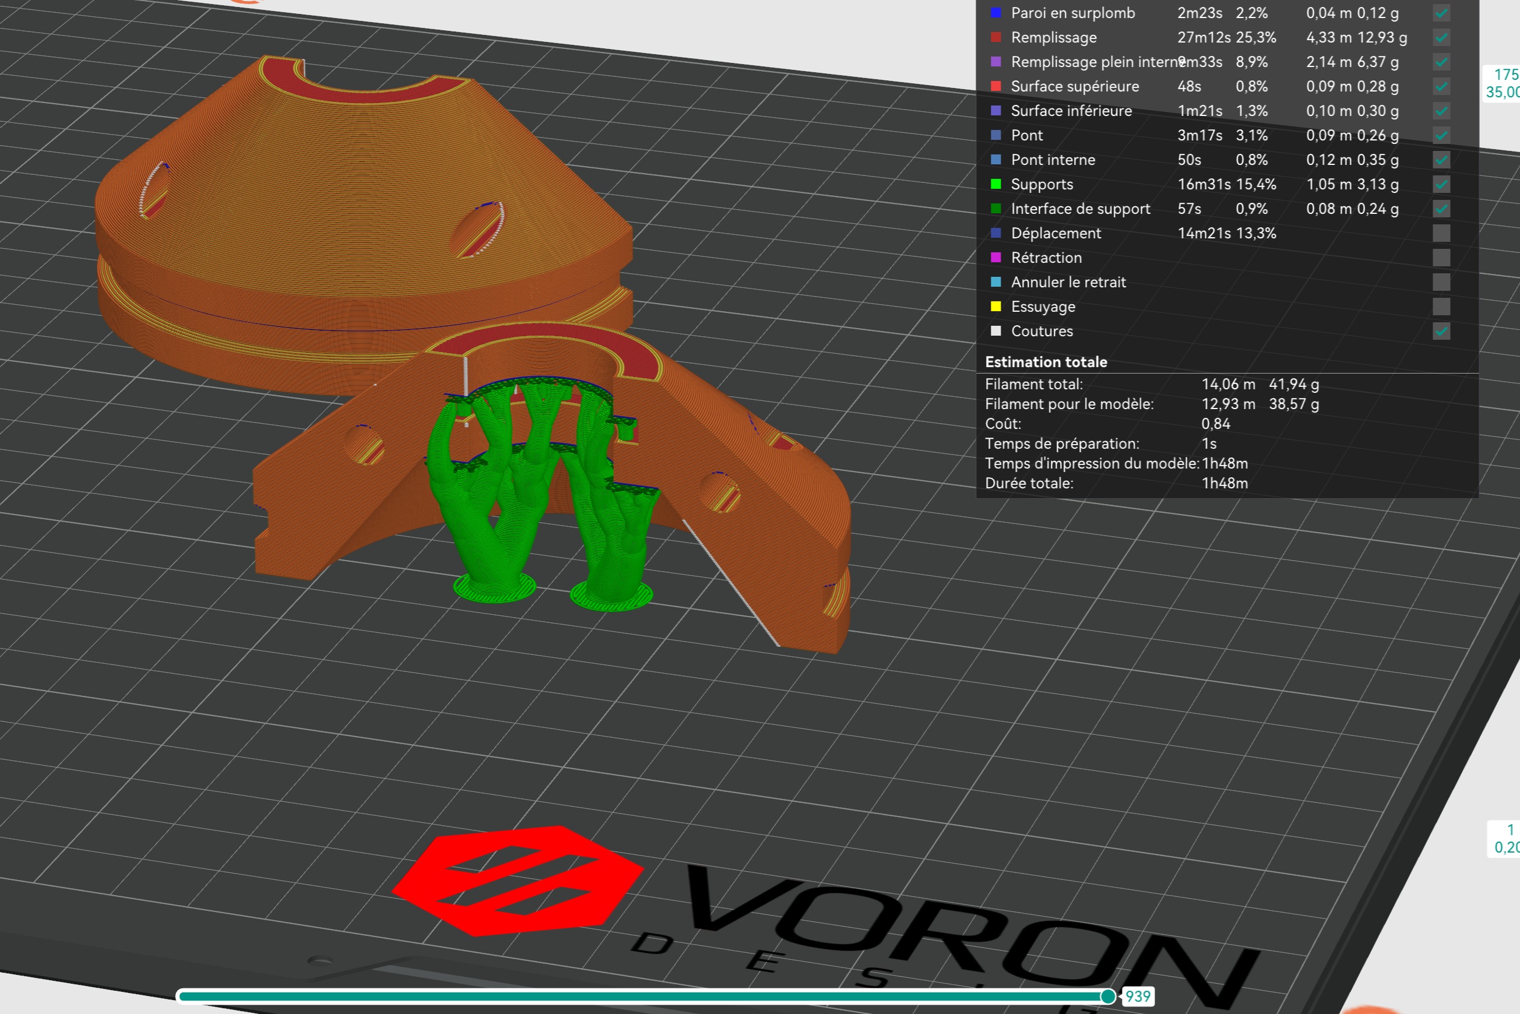1520x1014 pixels.
Task: Click the Remplissage time 27m12s
Action: point(1204,37)
